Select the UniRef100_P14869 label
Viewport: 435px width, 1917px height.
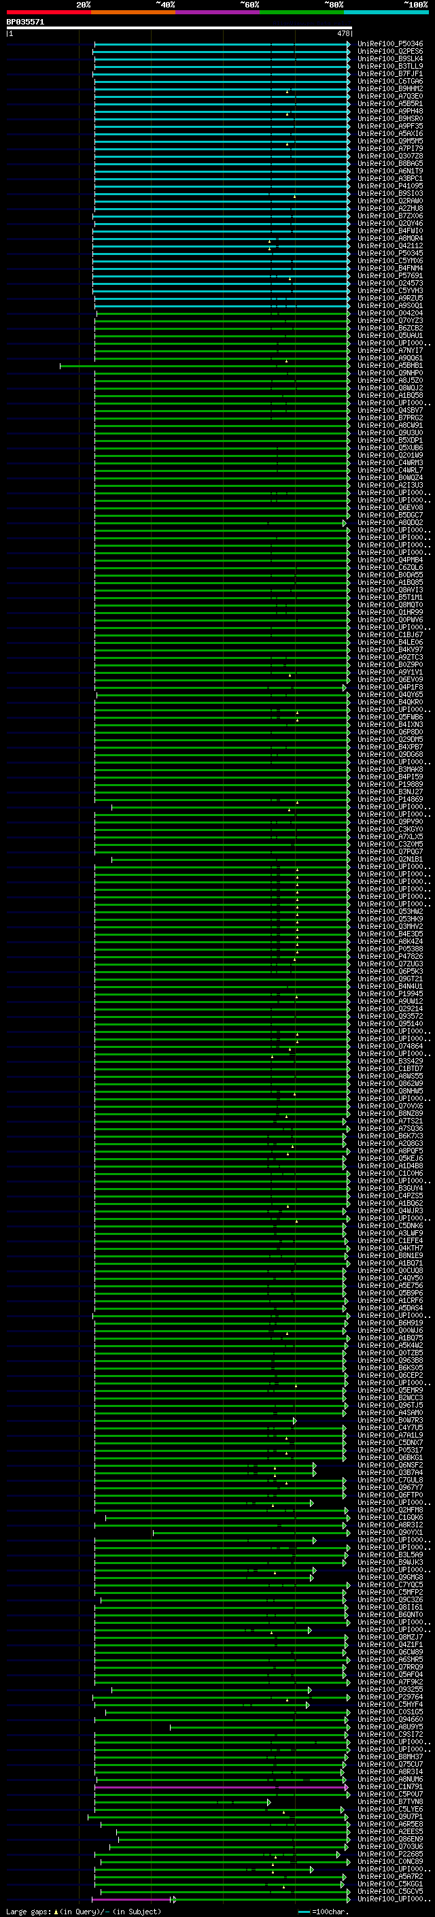tap(390, 799)
